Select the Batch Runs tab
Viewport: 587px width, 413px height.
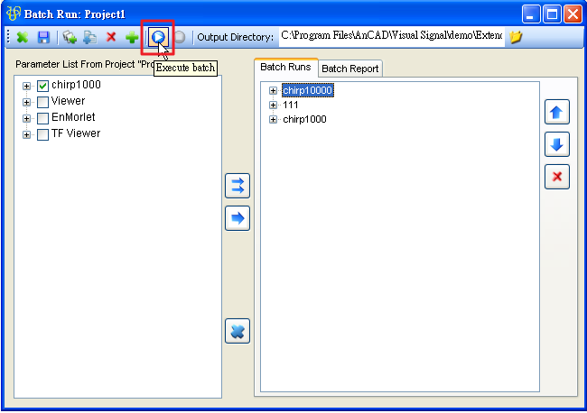[x=285, y=68]
